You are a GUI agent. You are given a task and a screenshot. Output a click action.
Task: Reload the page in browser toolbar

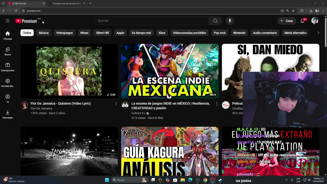pyautogui.click(x=16, y=11)
